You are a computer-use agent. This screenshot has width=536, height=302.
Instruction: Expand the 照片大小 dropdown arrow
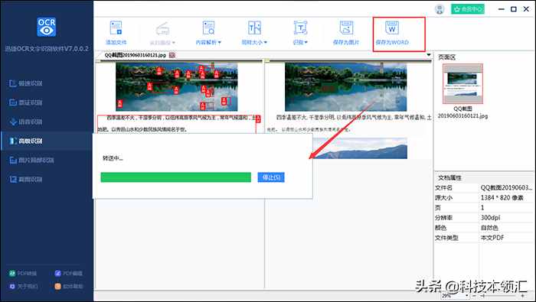coord(265,42)
